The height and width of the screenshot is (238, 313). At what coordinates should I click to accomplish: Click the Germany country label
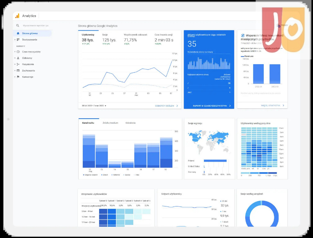point(192,172)
